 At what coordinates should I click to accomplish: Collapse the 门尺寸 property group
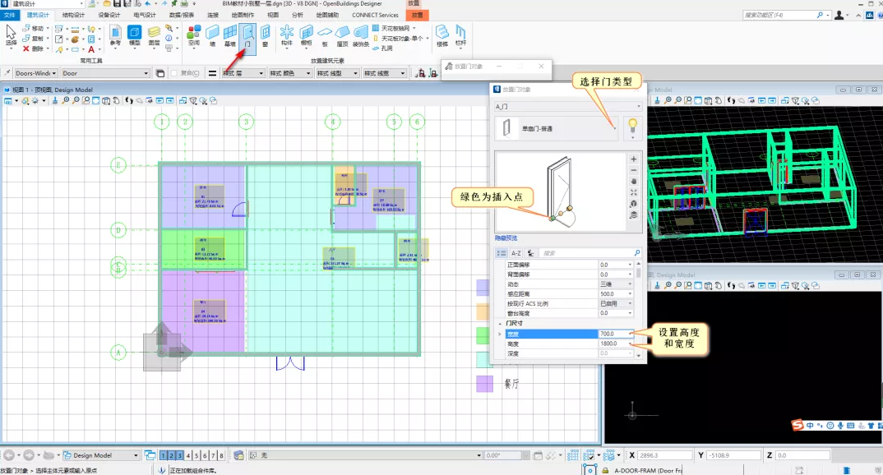coord(500,324)
